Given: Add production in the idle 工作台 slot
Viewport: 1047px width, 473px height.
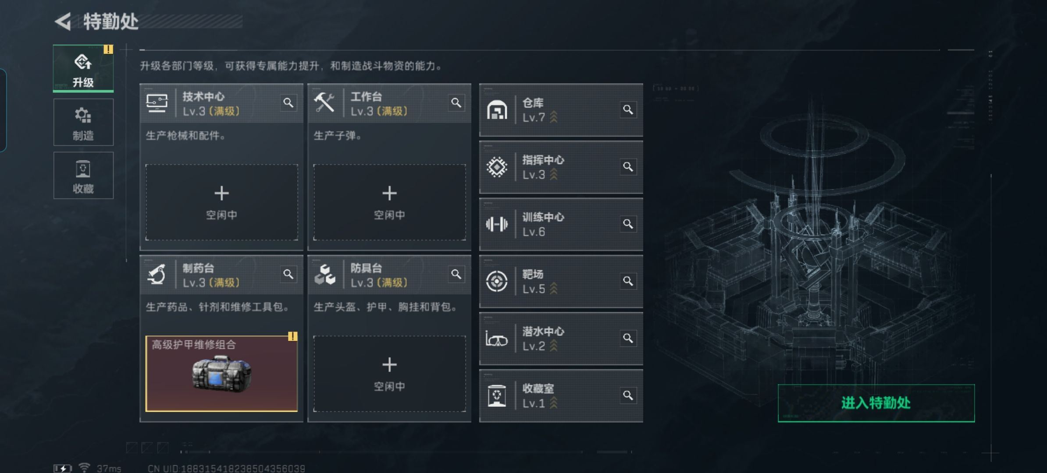Looking at the screenshot, I should click(389, 202).
